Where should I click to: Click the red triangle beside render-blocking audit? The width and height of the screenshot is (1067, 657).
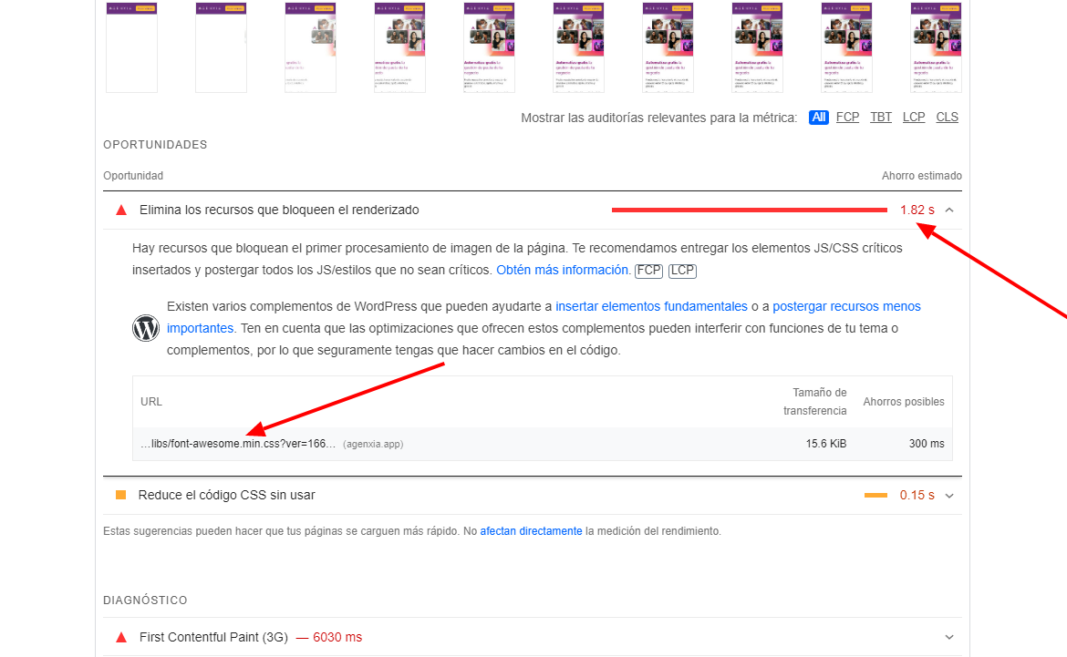click(121, 210)
